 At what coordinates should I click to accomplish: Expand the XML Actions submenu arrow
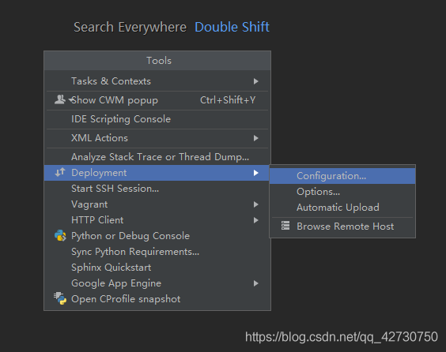tap(255, 138)
